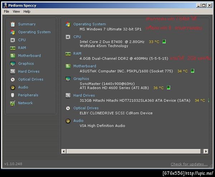This screenshot has height=177, width=215.
Task: Show Optical Drives section from sidebar
Action: 30,80
